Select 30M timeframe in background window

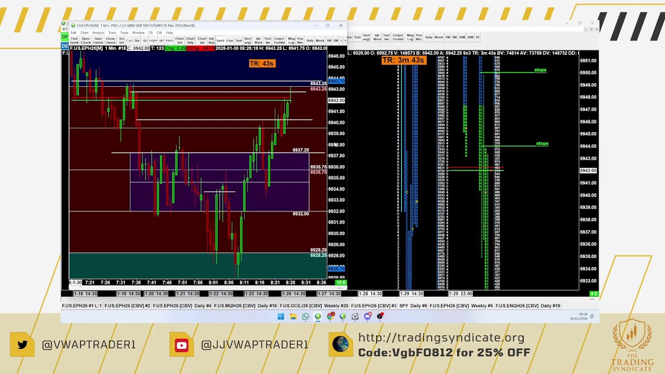(470, 37)
